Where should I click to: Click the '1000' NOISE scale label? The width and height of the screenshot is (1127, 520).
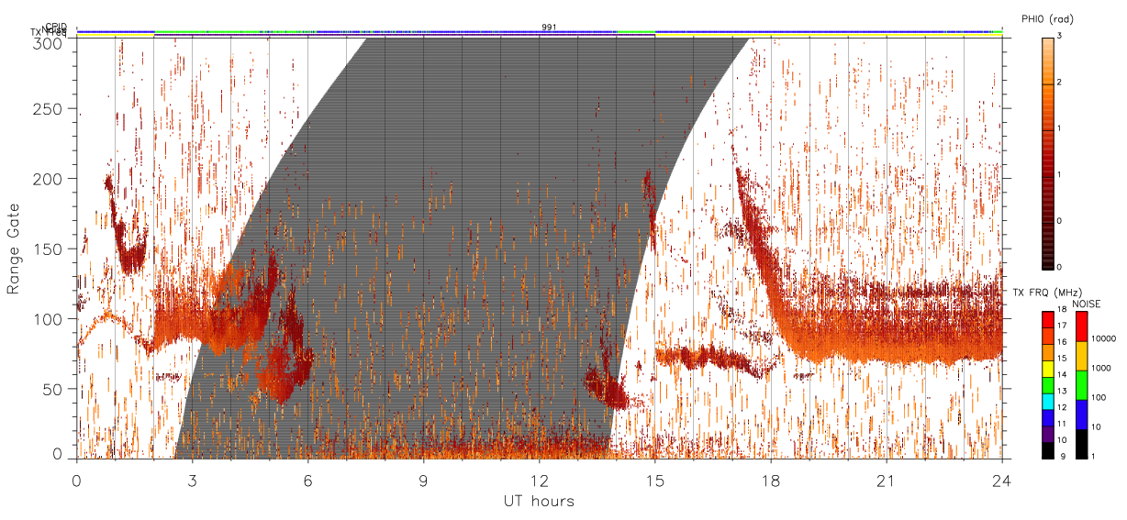[1099, 370]
